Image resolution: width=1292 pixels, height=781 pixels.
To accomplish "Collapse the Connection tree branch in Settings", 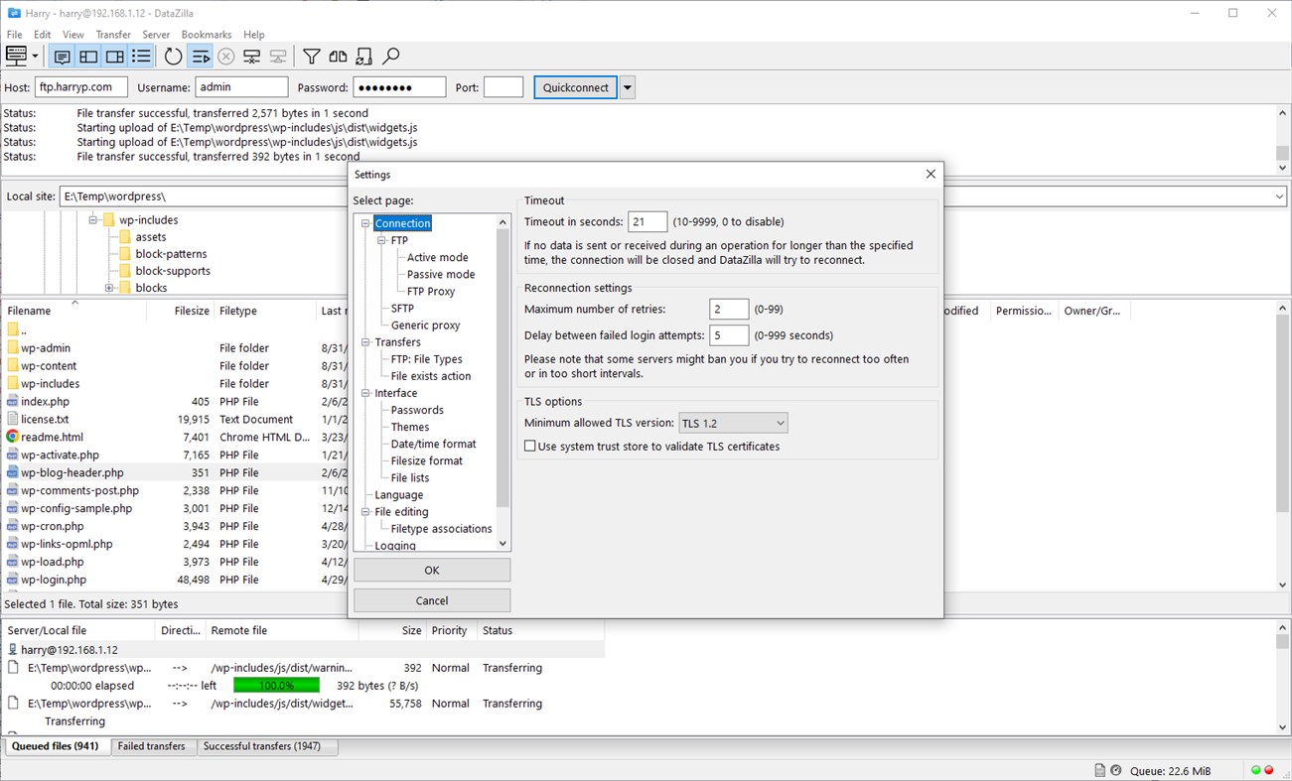I will tap(365, 223).
